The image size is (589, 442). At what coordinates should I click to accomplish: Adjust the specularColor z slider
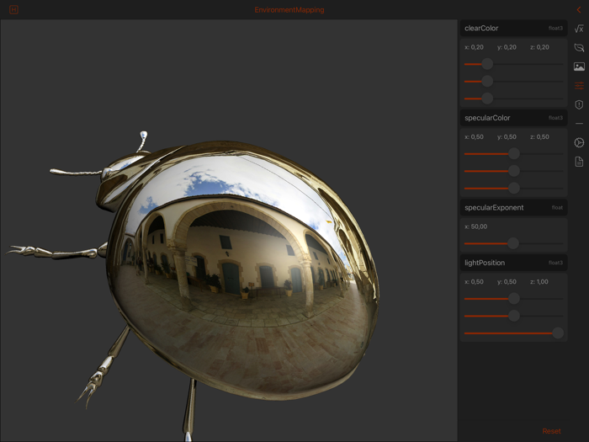point(514,188)
